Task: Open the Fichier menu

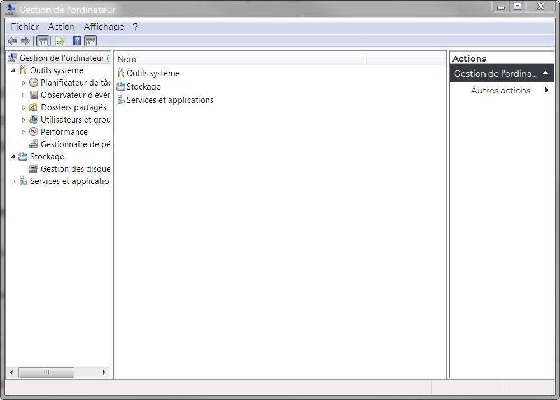Action: (25, 26)
